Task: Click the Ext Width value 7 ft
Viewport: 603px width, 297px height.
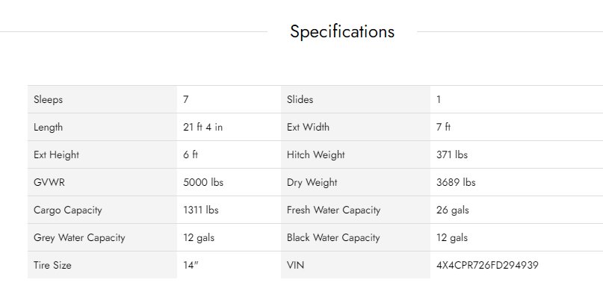Action: pos(443,127)
